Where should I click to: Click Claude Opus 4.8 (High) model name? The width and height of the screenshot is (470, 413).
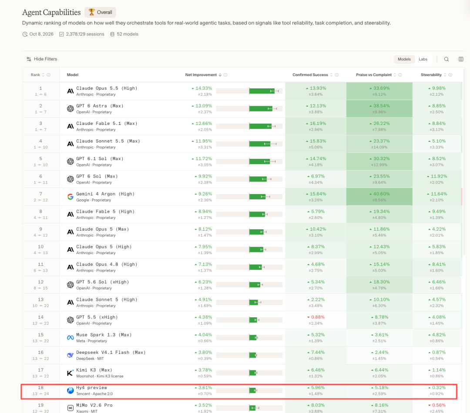pyautogui.click(x=107, y=264)
